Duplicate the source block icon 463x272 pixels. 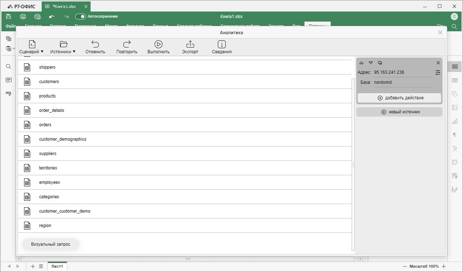coord(380,63)
